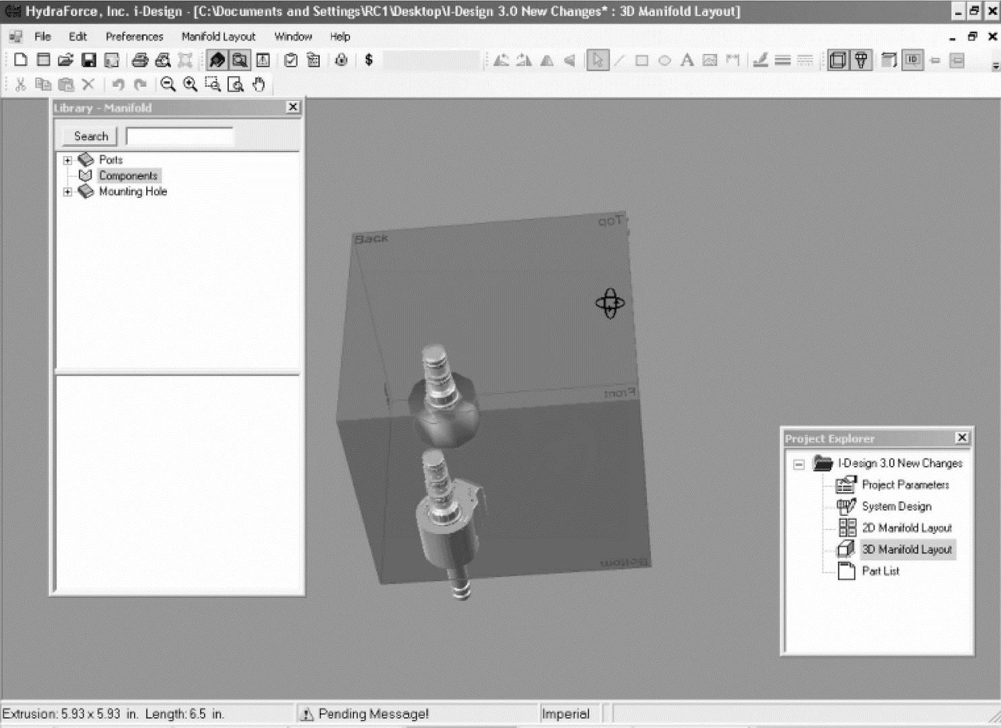Viewport: 1001px width, 728px height.
Task: Expand the Ports tree node
Action: pyautogui.click(x=67, y=160)
